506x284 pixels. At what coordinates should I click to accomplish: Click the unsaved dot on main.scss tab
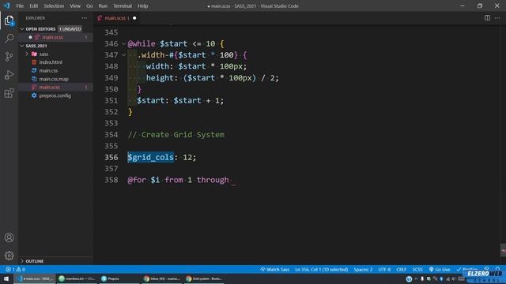pyautogui.click(x=134, y=18)
